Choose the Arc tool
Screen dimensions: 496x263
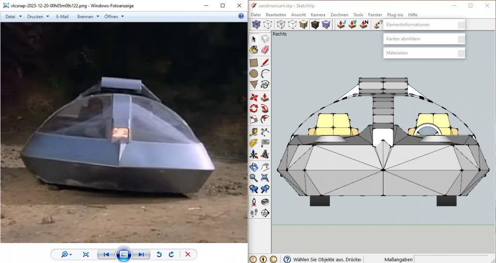[265, 74]
